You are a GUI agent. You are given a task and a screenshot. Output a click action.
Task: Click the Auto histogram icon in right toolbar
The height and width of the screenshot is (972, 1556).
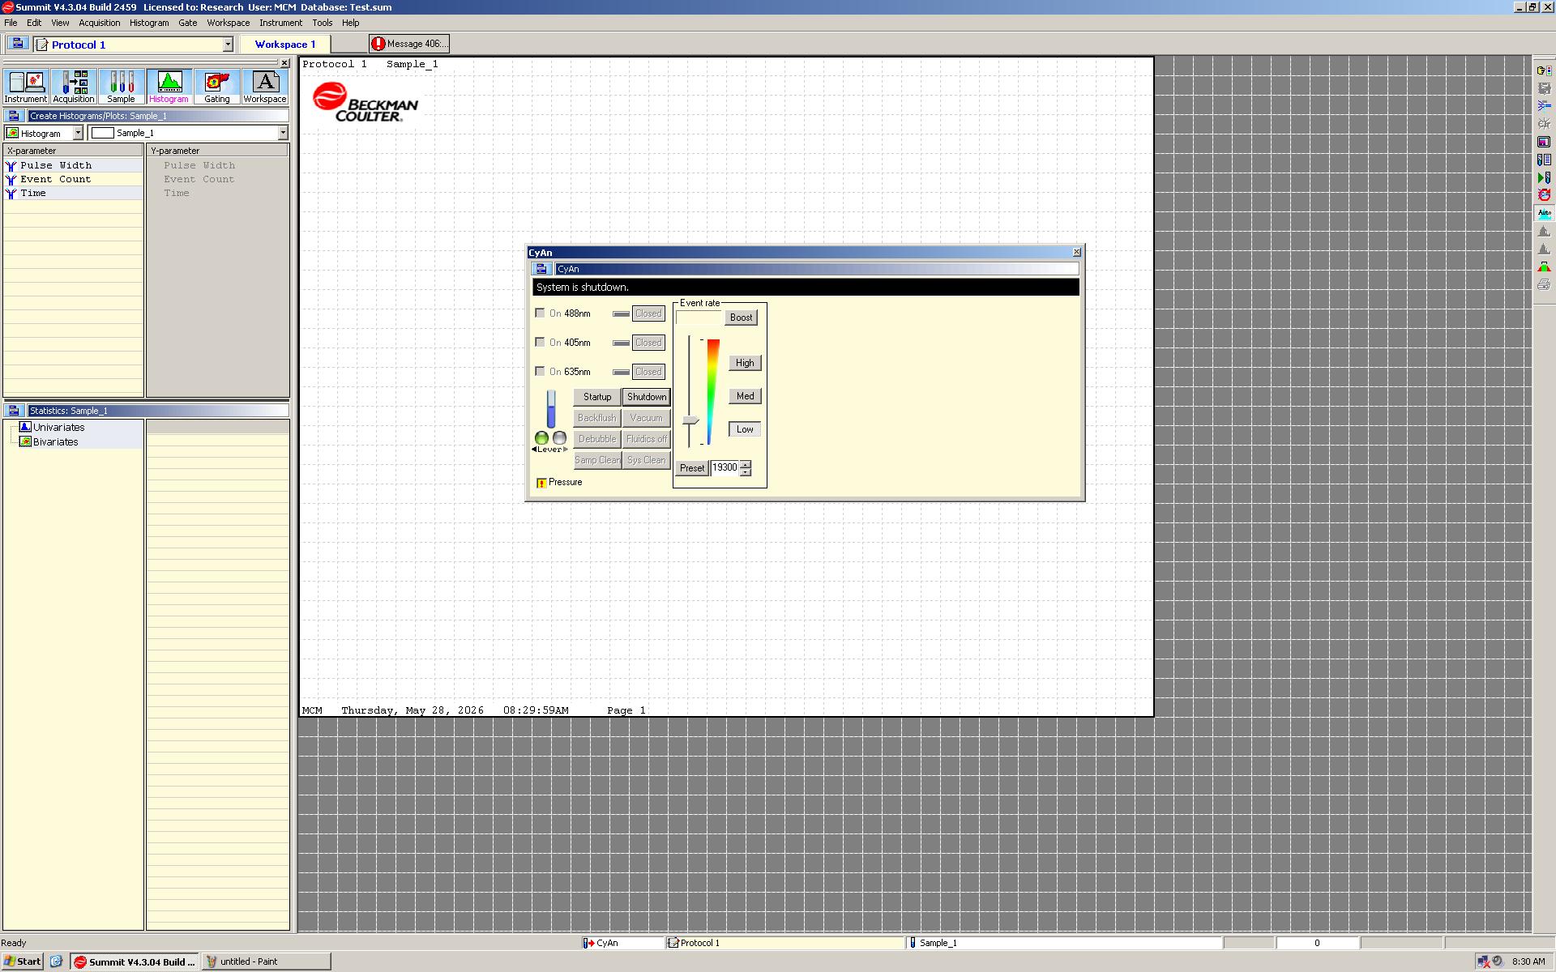click(x=1544, y=213)
